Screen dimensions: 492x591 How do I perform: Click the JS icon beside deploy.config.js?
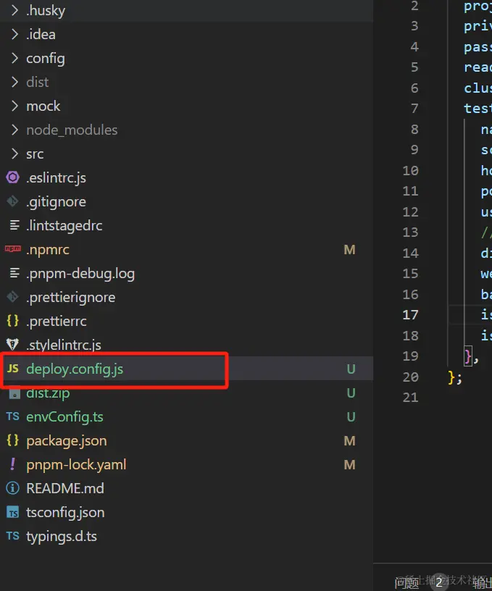tap(13, 368)
